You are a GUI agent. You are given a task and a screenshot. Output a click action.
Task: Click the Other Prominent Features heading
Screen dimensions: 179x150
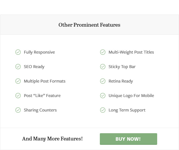[x=89, y=25]
